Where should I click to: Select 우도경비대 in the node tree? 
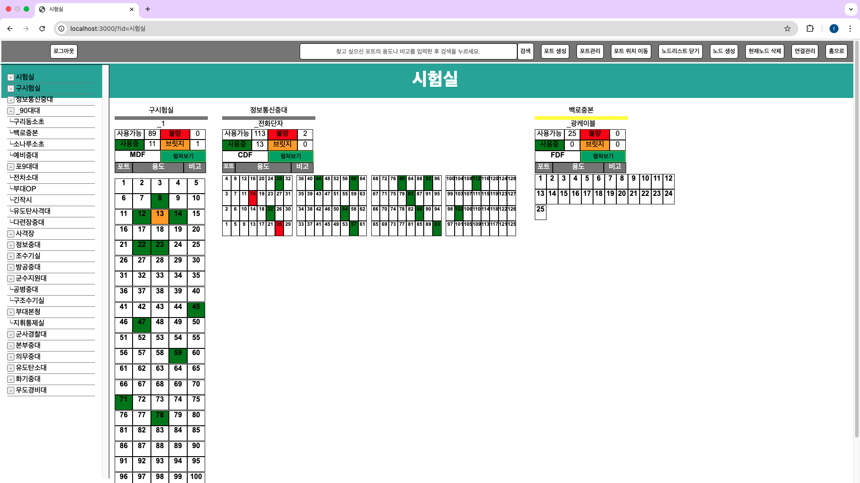(31, 390)
